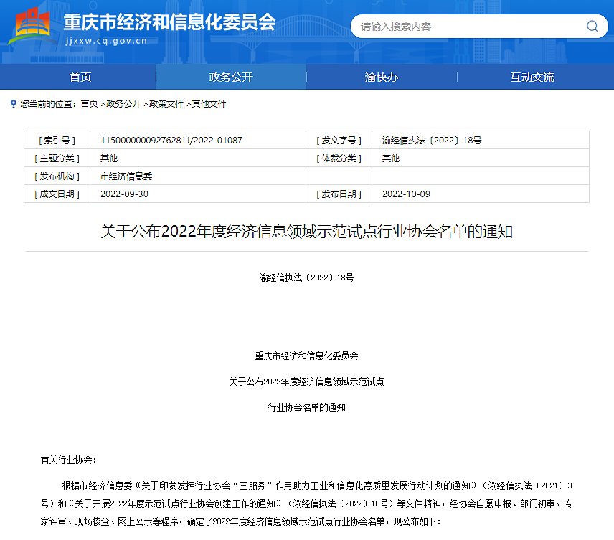Click the 行业协会名单的通知 line
The width and height of the screenshot is (614, 540).
[306, 407]
